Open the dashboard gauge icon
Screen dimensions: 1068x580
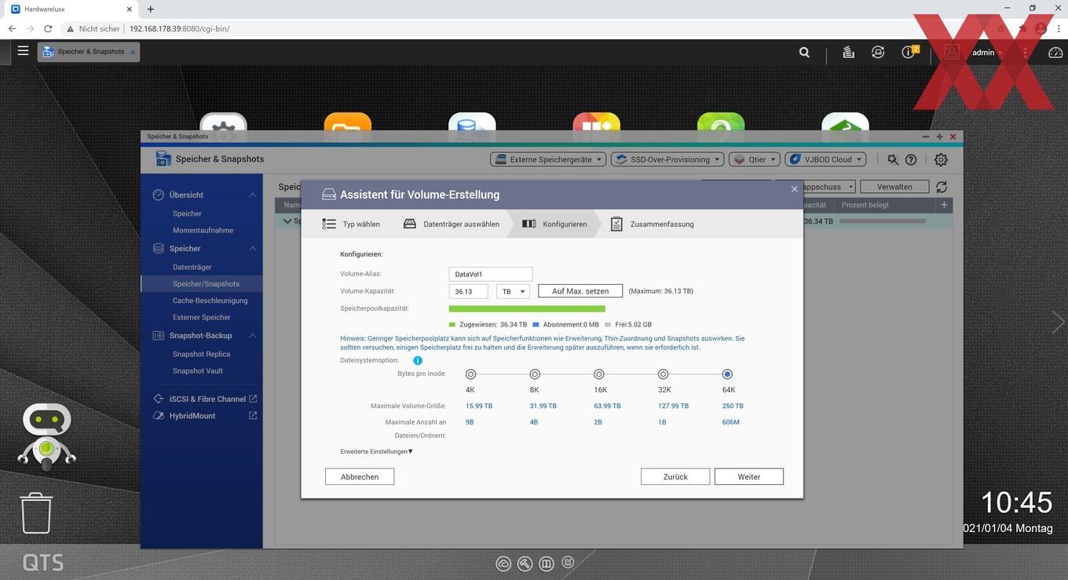(1055, 53)
